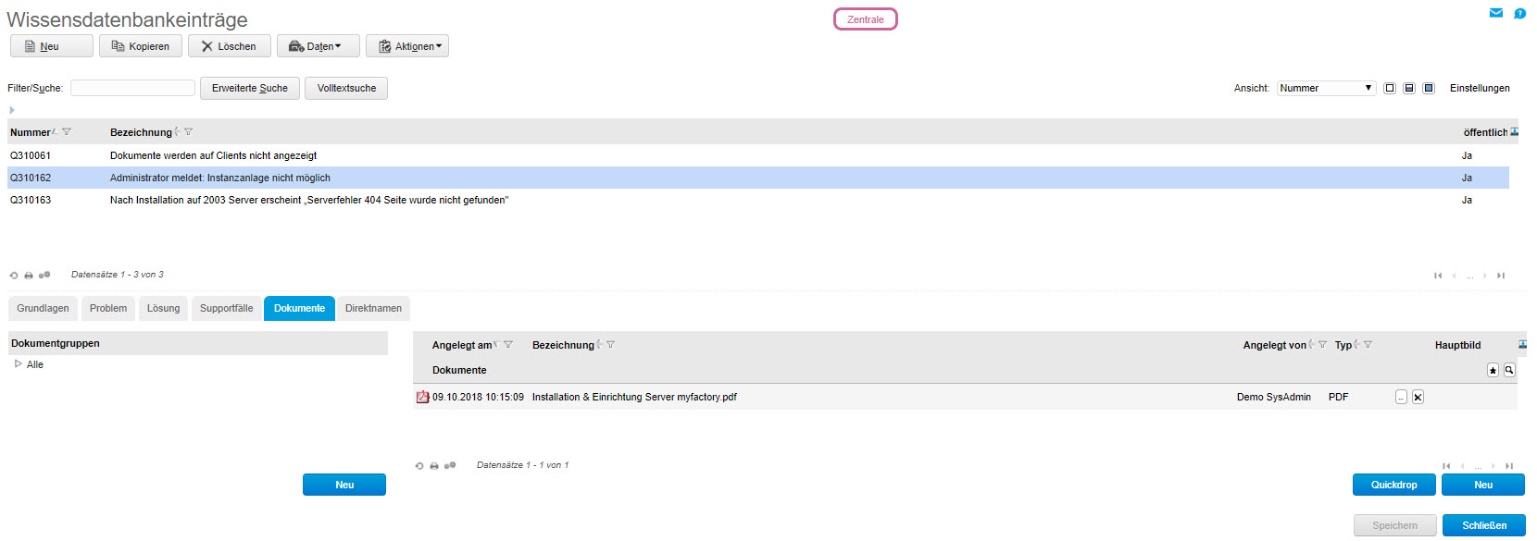Click the Kopieren button
The image size is (1537, 541).
click(141, 46)
